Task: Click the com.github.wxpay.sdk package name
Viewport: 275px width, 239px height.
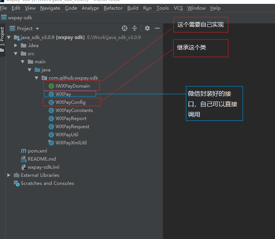Action: point(73,78)
